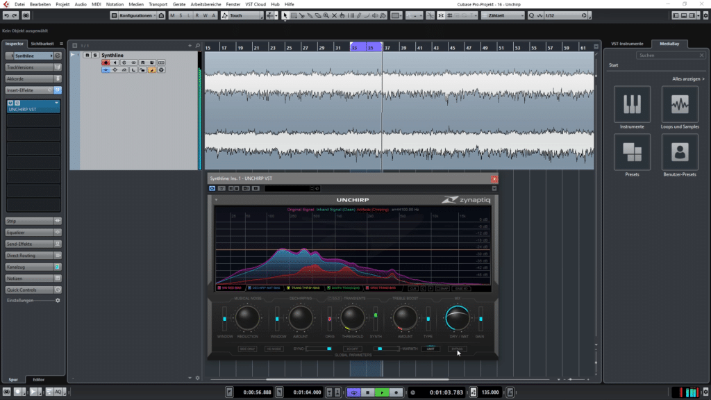The width and height of the screenshot is (711, 400).
Task: Stop playback in the transport bar
Action: pos(368,392)
